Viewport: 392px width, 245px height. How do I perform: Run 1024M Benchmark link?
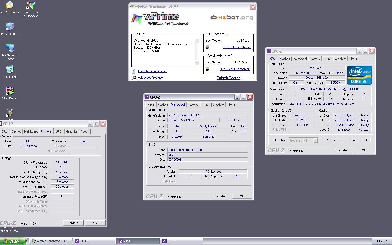[x=235, y=69]
